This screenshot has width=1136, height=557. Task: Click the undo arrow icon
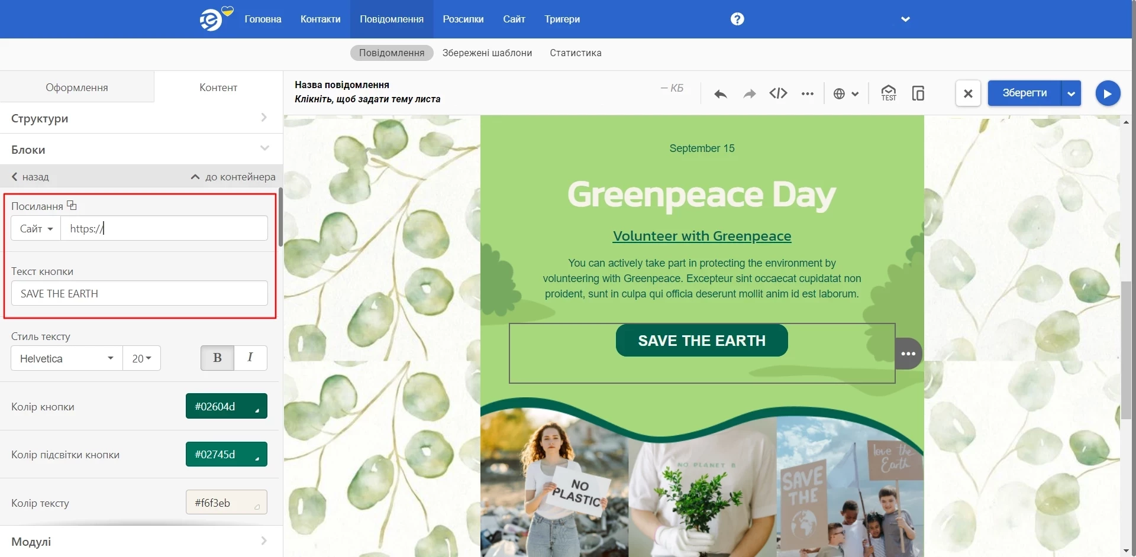pos(720,93)
